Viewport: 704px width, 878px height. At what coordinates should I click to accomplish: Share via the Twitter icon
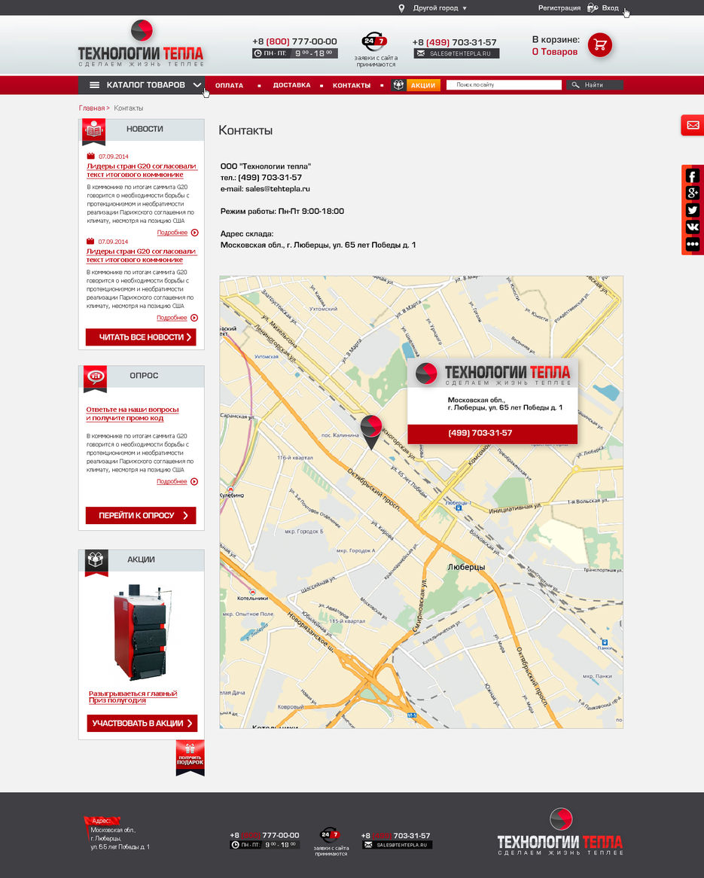692,210
